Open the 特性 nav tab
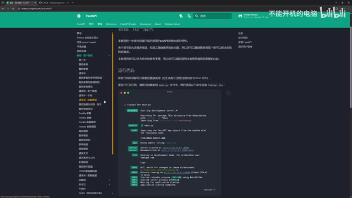This screenshot has height=198, width=352. 91,24
